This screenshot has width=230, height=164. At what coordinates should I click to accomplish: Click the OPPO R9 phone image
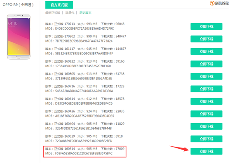19,37
